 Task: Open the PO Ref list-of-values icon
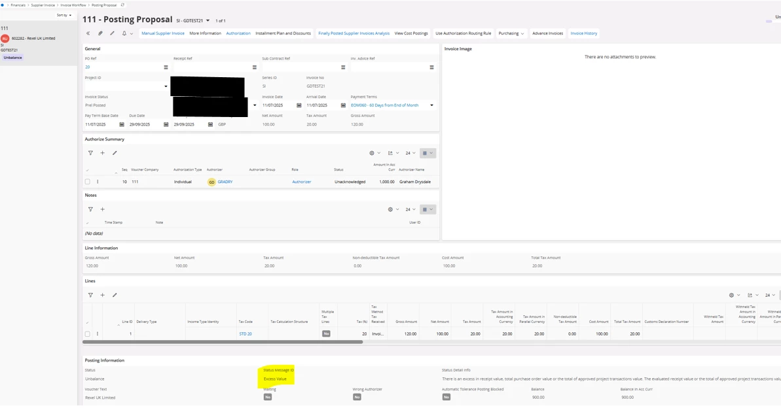tap(166, 67)
